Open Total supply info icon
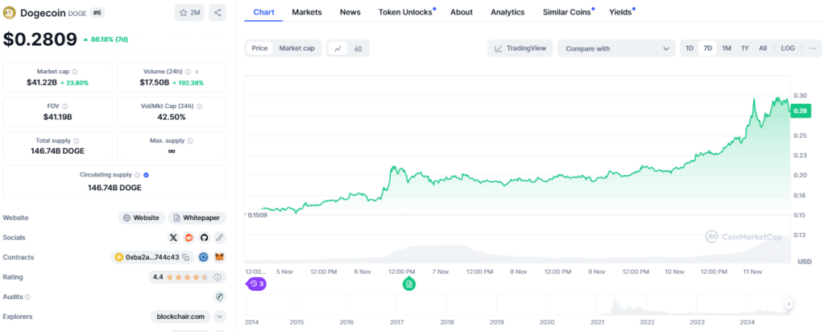Viewport: 825px width, 332px height. tap(77, 141)
